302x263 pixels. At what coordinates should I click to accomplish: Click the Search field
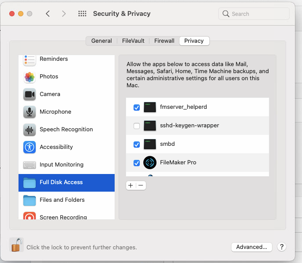254,14
